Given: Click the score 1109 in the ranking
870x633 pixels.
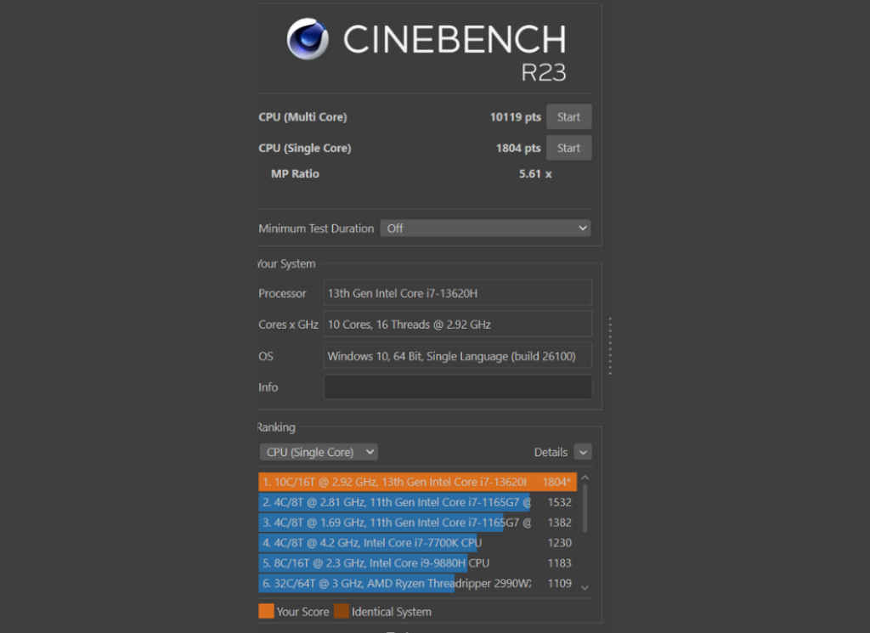Looking at the screenshot, I should pos(559,583).
